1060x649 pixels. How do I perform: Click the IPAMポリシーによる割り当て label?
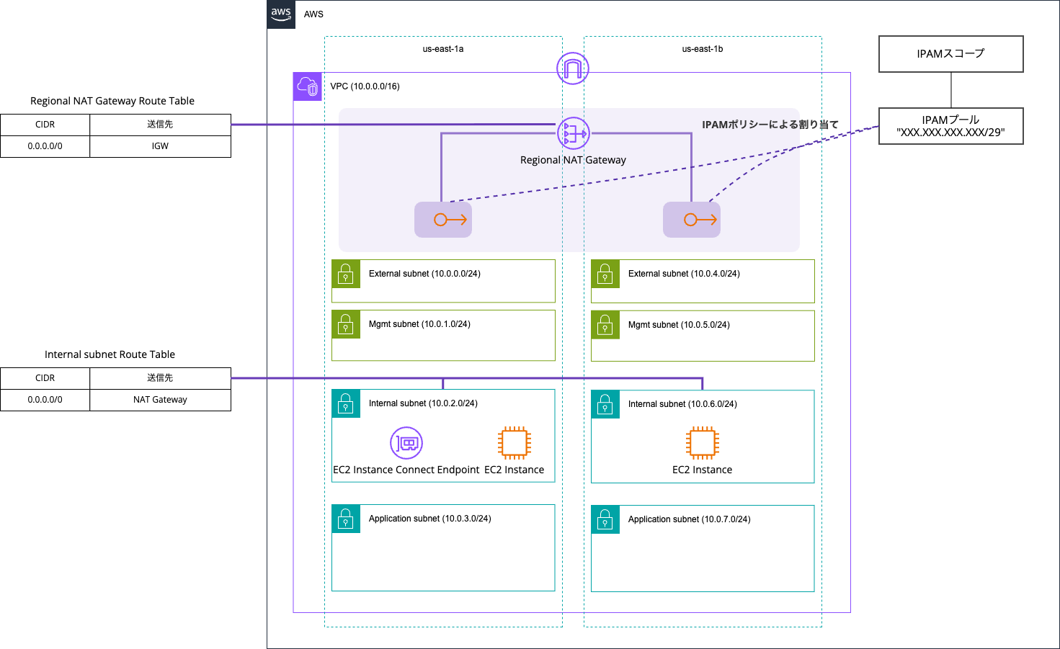(770, 125)
